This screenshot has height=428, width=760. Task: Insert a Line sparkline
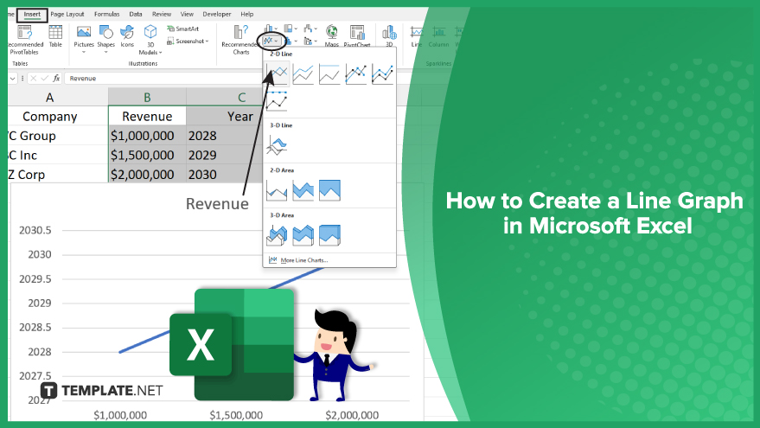(x=417, y=36)
